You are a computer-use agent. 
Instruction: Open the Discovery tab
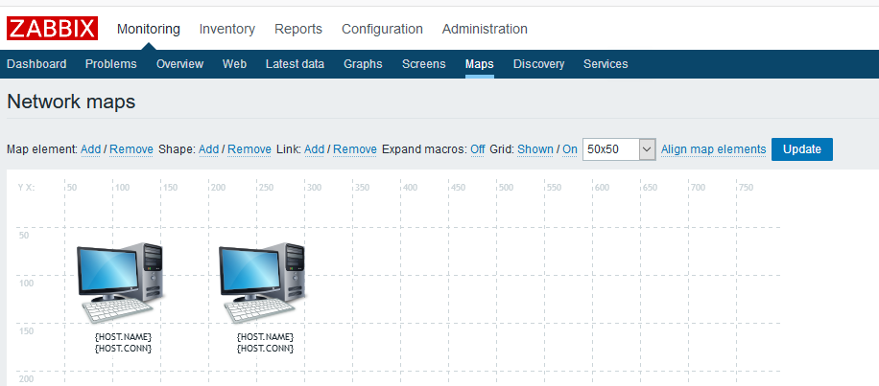pos(538,64)
